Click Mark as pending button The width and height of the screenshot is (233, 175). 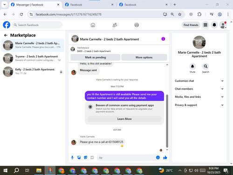96,57
